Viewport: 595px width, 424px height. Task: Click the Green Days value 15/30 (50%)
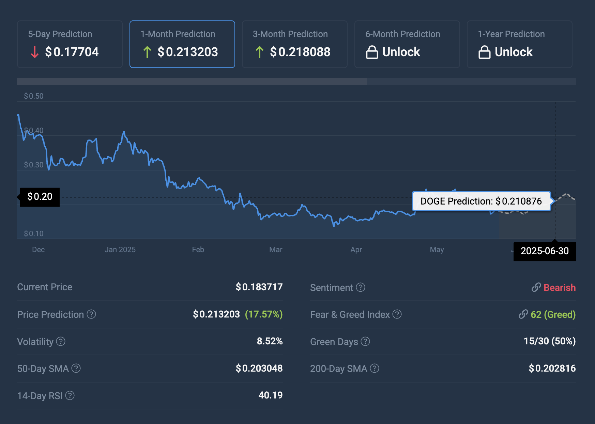[x=550, y=341]
